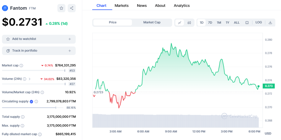Viewport: 281px width, 140px height.
Task: Open the News tab
Action: (142, 5)
